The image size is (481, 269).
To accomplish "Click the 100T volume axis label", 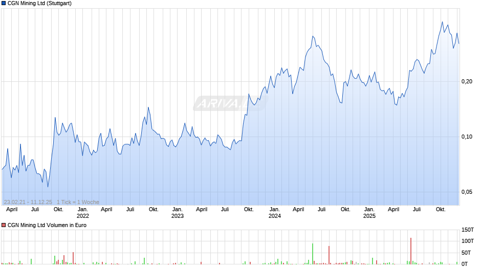I will [x=468, y=241].
